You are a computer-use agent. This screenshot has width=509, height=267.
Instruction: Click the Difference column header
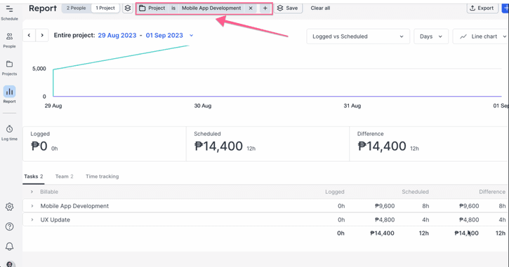tap(492, 192)
